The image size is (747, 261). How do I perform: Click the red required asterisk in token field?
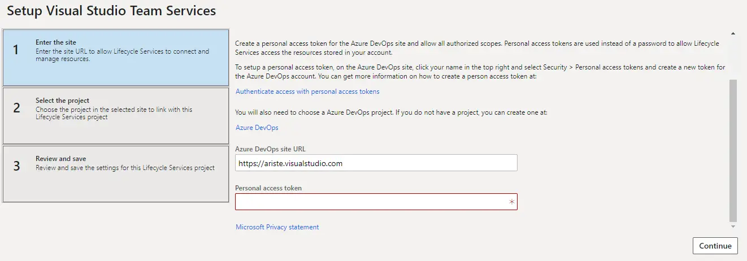(x=512, y=202)
